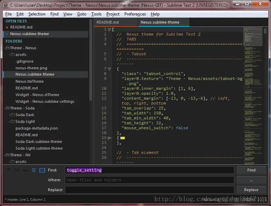Open the Preferences menu
This screenshot has height=206, width=271.
(135, 14)
